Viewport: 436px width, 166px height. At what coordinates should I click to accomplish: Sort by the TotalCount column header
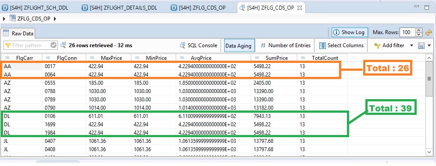click(322, 58)
